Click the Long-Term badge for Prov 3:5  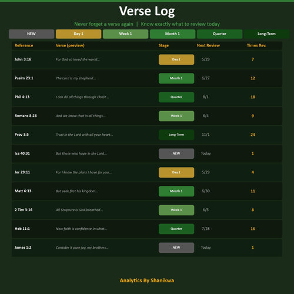pyautogui.click(x=176, y=135)
